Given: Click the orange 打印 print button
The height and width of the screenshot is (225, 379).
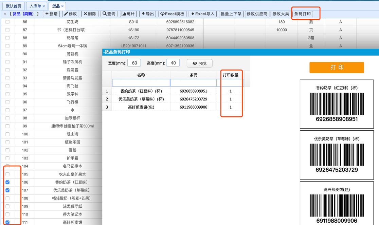Looking at the screenshot, I should click(x=337, y=67).
